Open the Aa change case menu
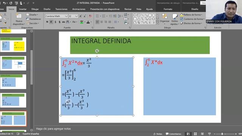The height and width of the screenshot is (136, 242). click(74, 22)
